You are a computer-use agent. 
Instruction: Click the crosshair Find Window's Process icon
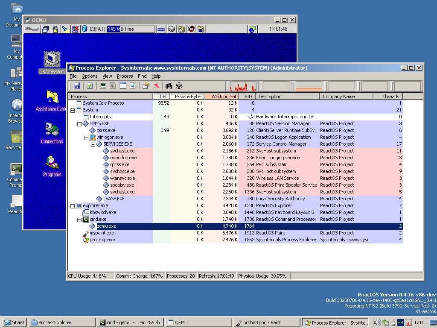click(179, 86)
